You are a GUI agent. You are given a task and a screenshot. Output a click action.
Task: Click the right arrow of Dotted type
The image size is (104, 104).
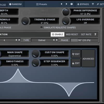coord(57,40)
